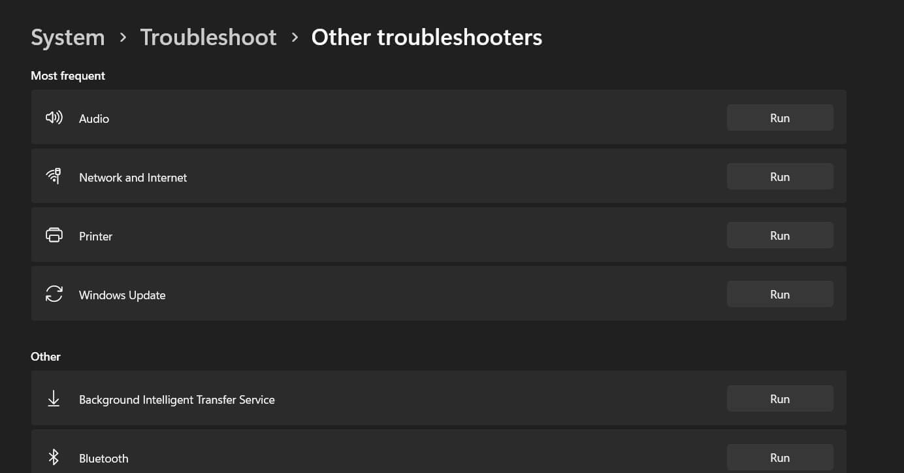Click the icon next to Audio troubleshooter
Screen dimensions: 904x473
coord(54,118)
